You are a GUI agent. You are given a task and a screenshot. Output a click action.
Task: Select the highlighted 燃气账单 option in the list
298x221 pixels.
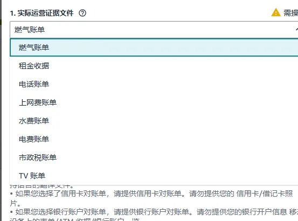click(x=154, y=47)
